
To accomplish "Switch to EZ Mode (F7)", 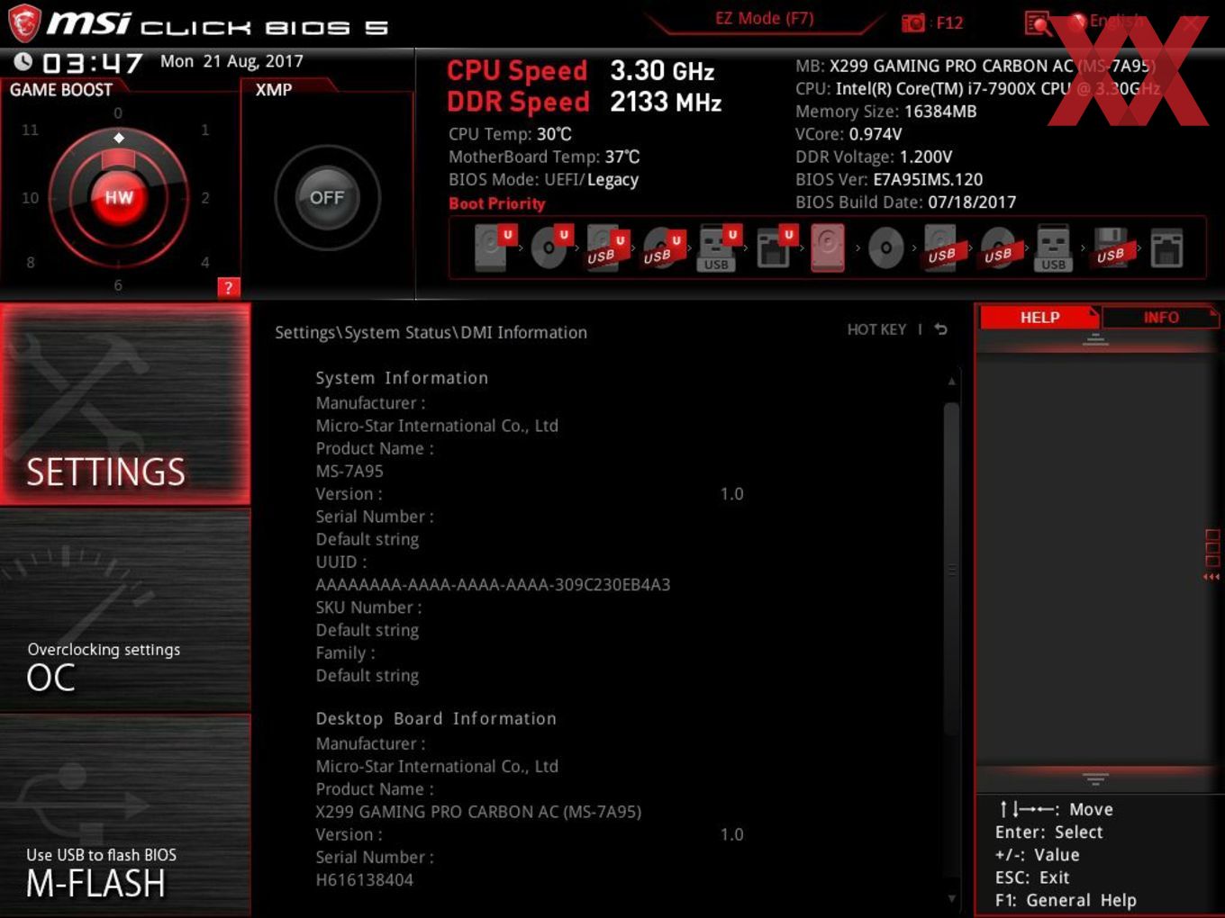I will (x=764, y=18).
